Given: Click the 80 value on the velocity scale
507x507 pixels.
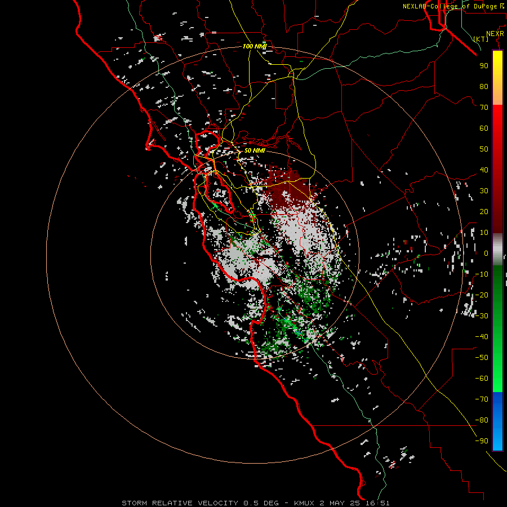Looking at the screenshot, I should 484,87.
